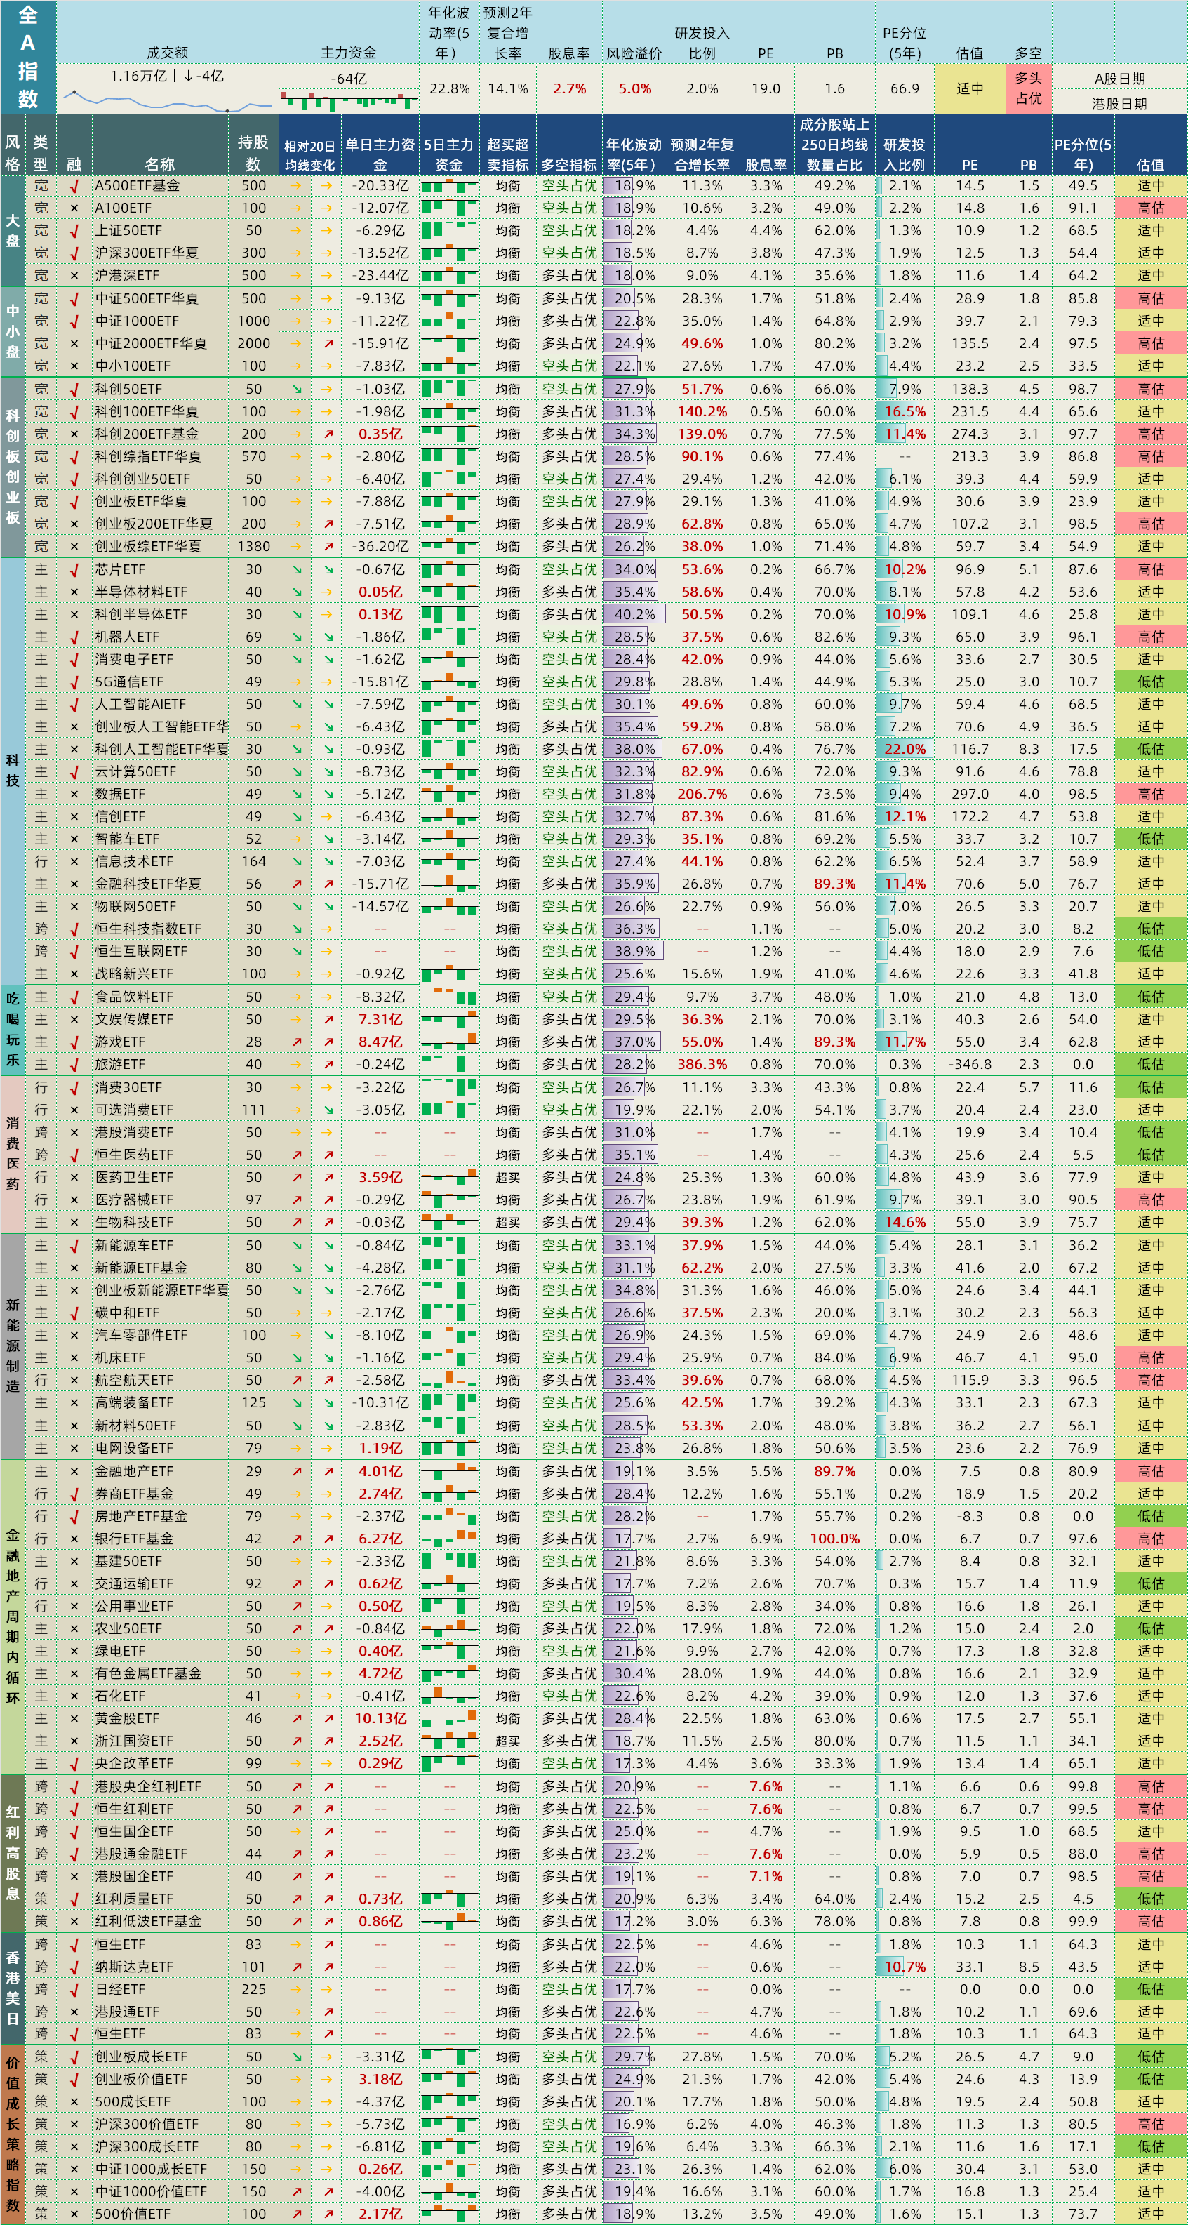This screenshot has width=1188, height=2225.
Task: Click the 全A指数 title block
Action: click(x=27, y=57)
